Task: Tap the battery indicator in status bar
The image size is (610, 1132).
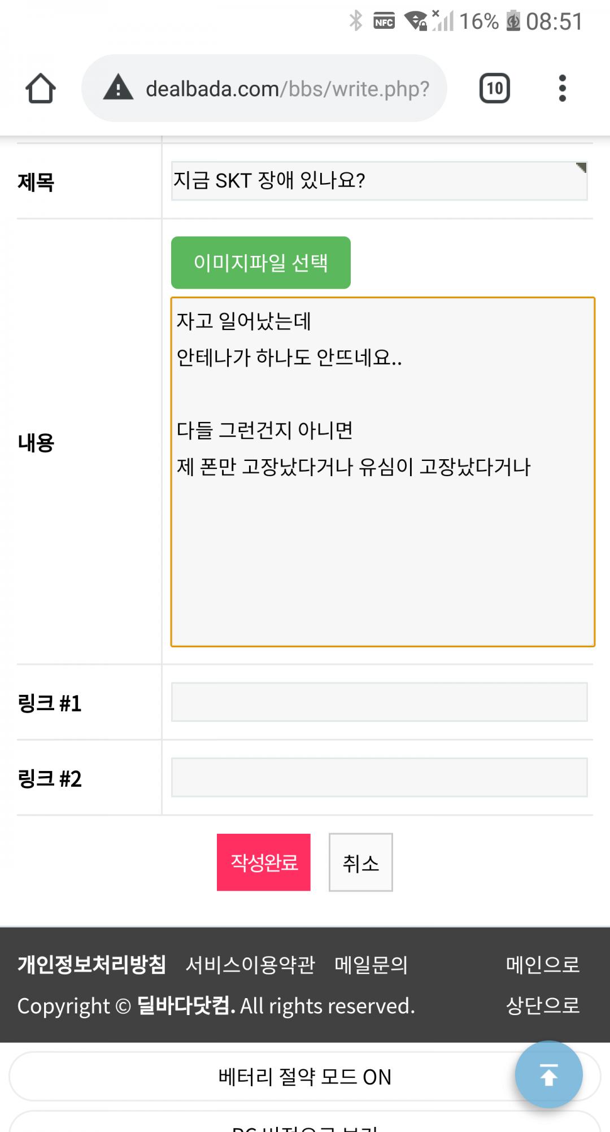Action: [x=513, y=21]
